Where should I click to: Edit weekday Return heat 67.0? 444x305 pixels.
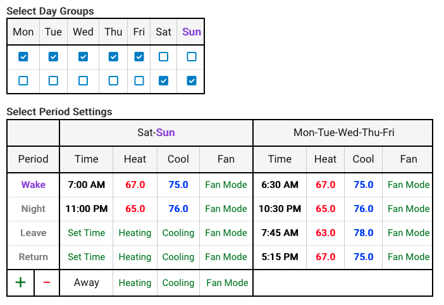click(326, 257)
